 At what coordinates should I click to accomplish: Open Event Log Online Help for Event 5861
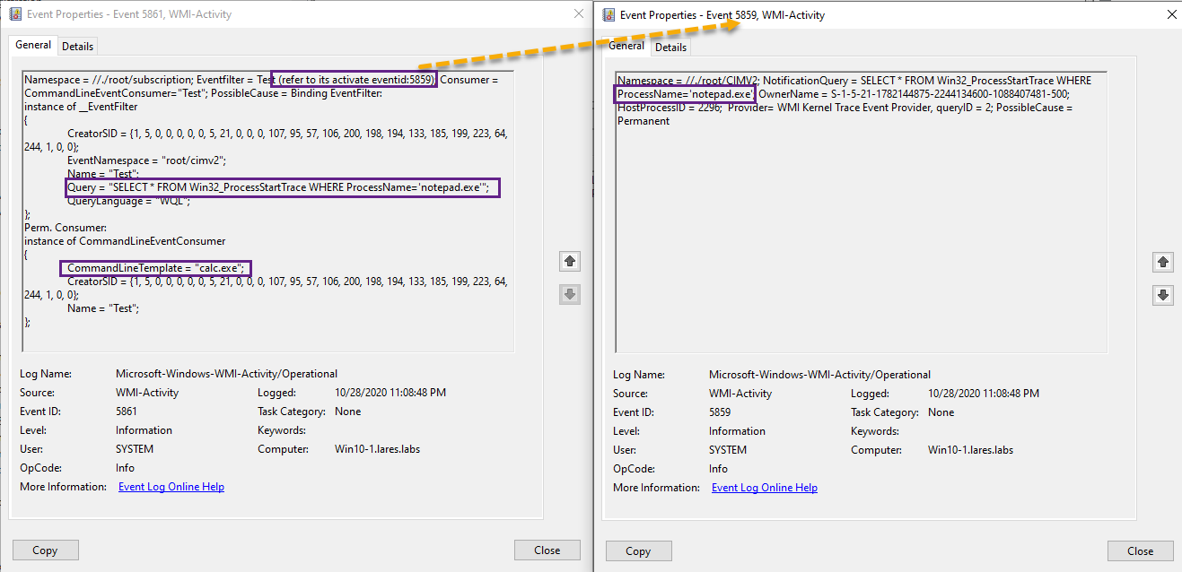pyautogui.click(x=171, y=487)
